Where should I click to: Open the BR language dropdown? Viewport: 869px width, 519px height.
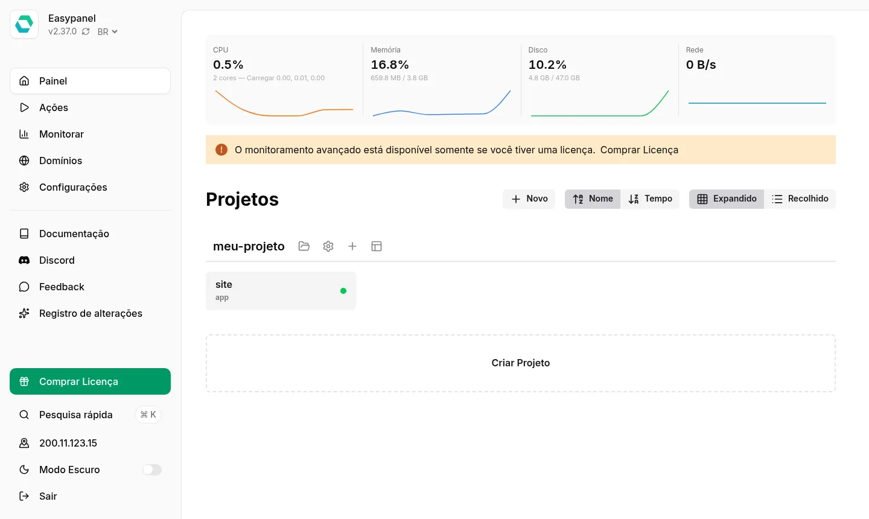[x=107, y=32]
